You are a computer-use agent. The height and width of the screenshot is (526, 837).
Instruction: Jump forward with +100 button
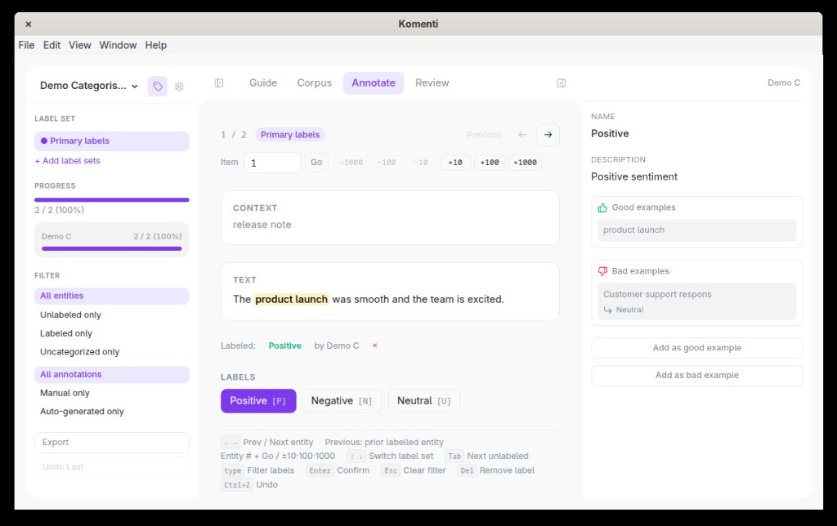490,163
